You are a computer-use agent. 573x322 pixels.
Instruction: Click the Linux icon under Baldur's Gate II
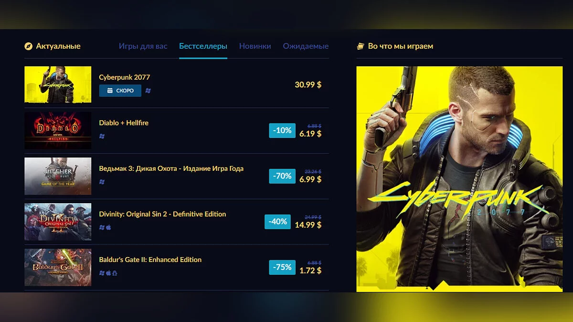click(115, 273)
